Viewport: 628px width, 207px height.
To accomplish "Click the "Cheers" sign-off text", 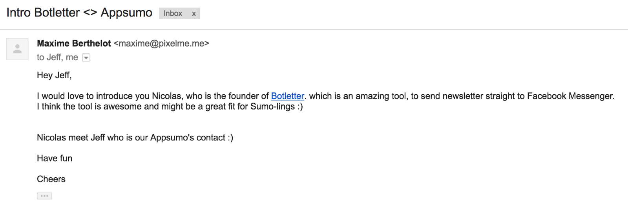I will [51, 179].
